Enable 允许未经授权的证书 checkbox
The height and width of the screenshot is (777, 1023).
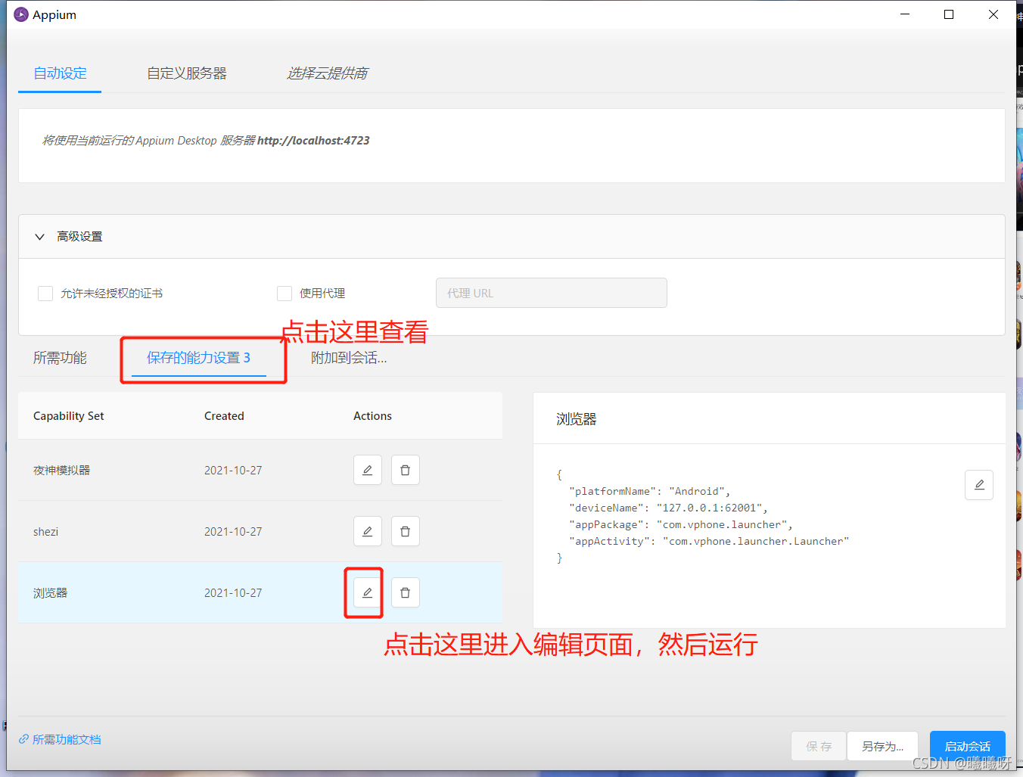click(45, 294)
